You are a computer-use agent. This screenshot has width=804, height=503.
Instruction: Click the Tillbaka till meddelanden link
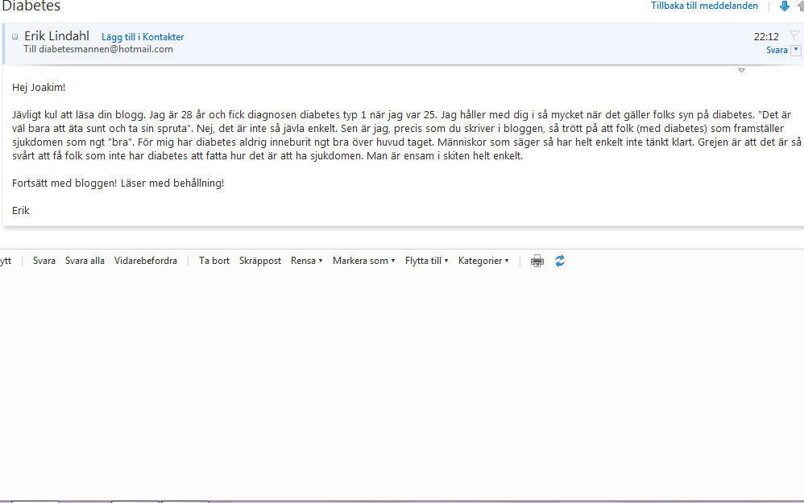click(x=704, y=6)
